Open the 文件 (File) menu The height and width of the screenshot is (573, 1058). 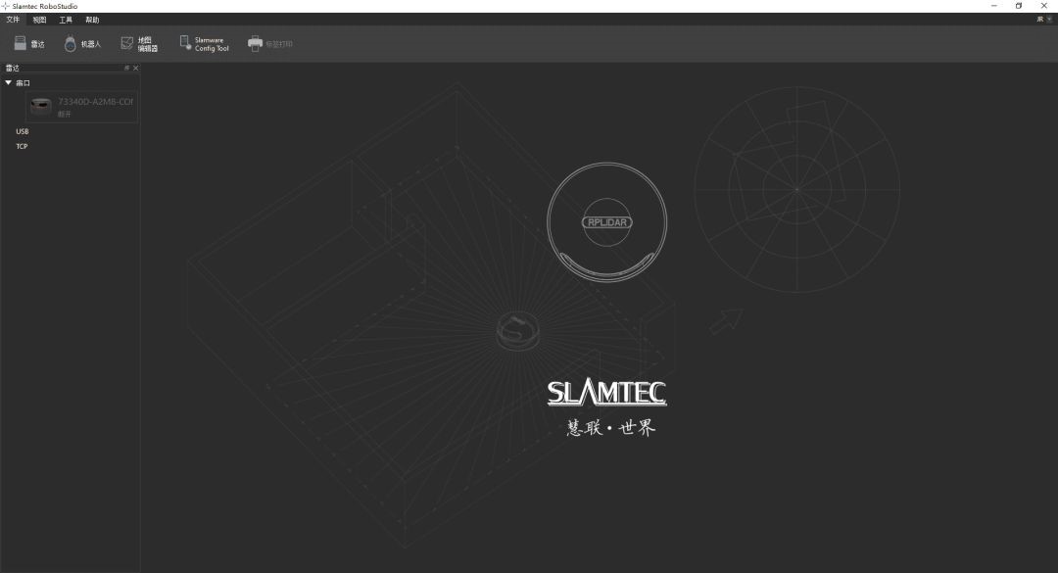click(13, 20)
